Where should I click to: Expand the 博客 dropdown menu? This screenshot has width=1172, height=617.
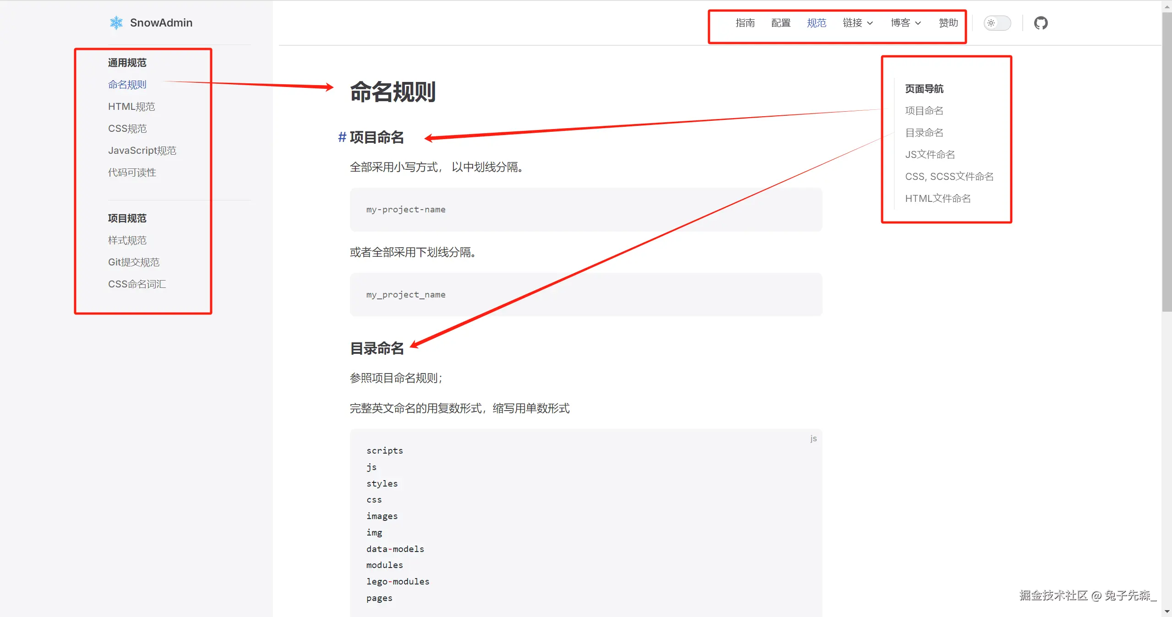905,23
